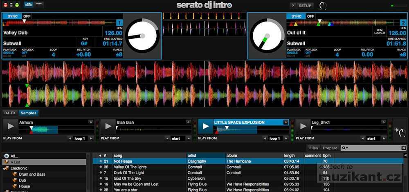409x192 pixels.
Task: Turn sync OFF on deck 2
Action: pyautogui.click(x=310, y=16)
